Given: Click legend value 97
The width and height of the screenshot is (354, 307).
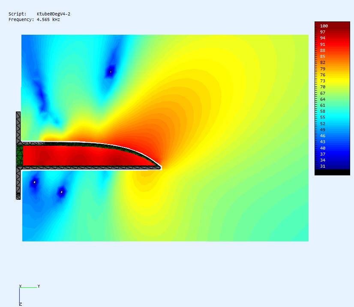Looking at the screenshot, I should 323,32.
